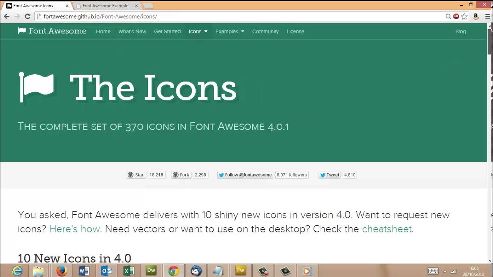The width and height of the screenshot is (493, 277).
Task: Click the 8,071 followers link
Action: (292, 175)
